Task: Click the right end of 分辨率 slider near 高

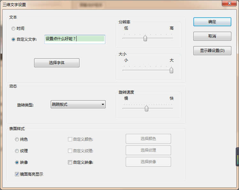Action: [x=172, y=38]
